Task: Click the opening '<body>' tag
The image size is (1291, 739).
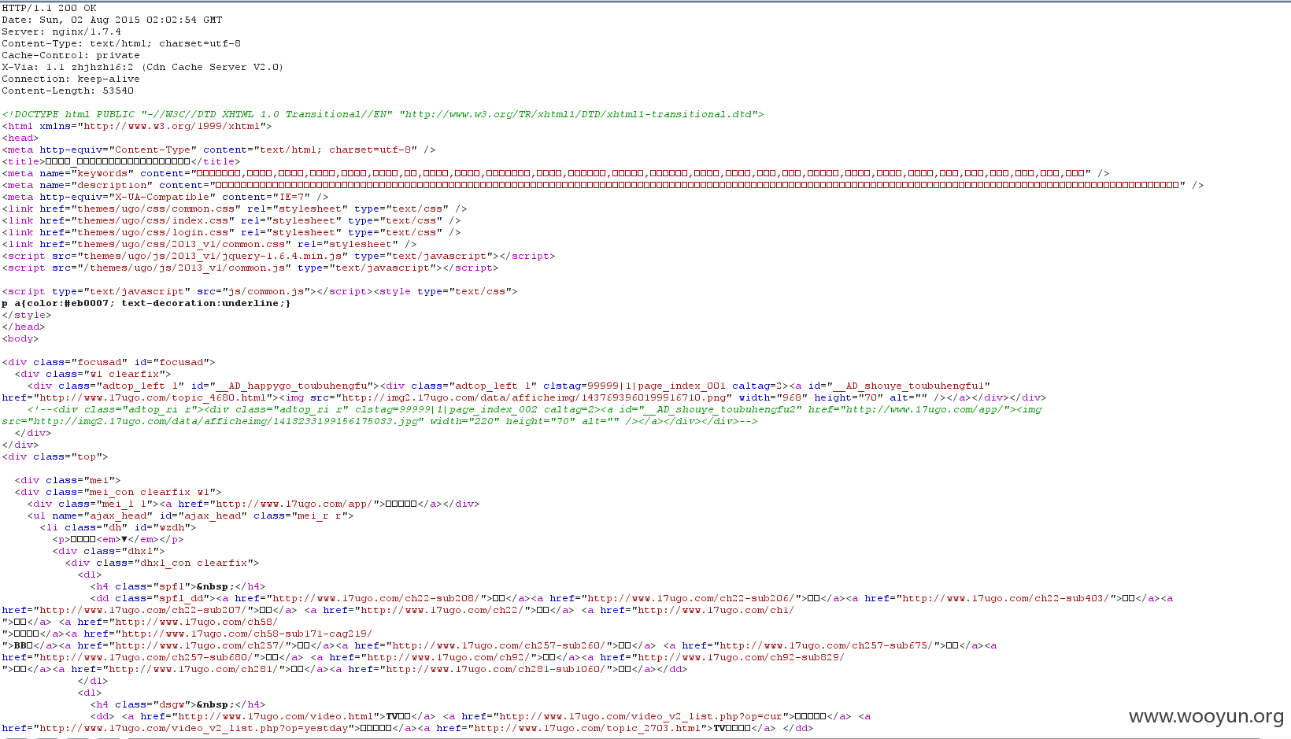Action: click(20, 338)
